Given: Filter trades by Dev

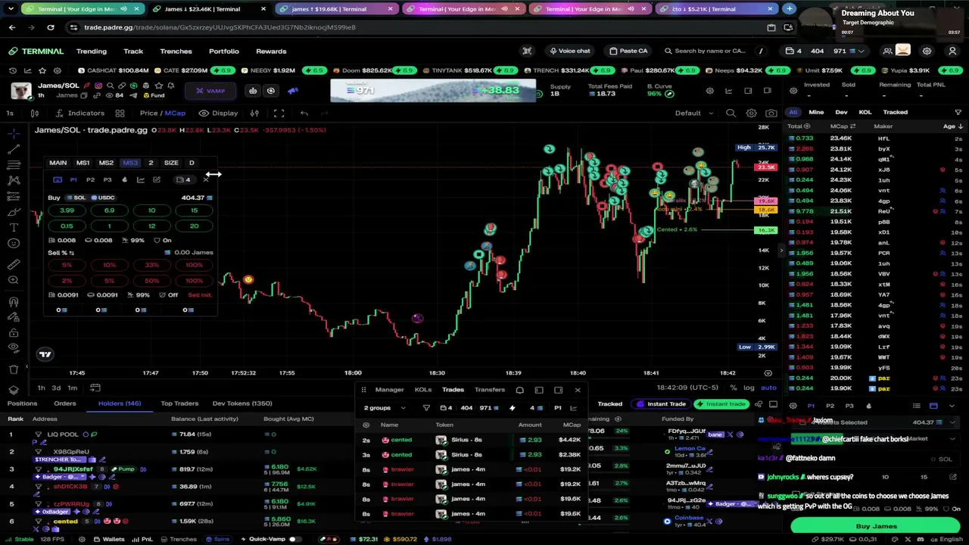Looking at the screenshot, I should (x=841, y=112).
